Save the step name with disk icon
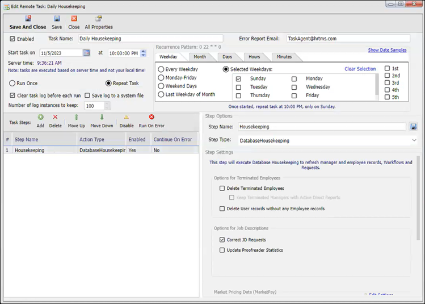 (414, 127)
